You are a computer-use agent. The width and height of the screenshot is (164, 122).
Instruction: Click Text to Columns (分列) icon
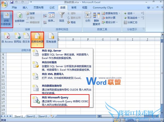point(88,17)
